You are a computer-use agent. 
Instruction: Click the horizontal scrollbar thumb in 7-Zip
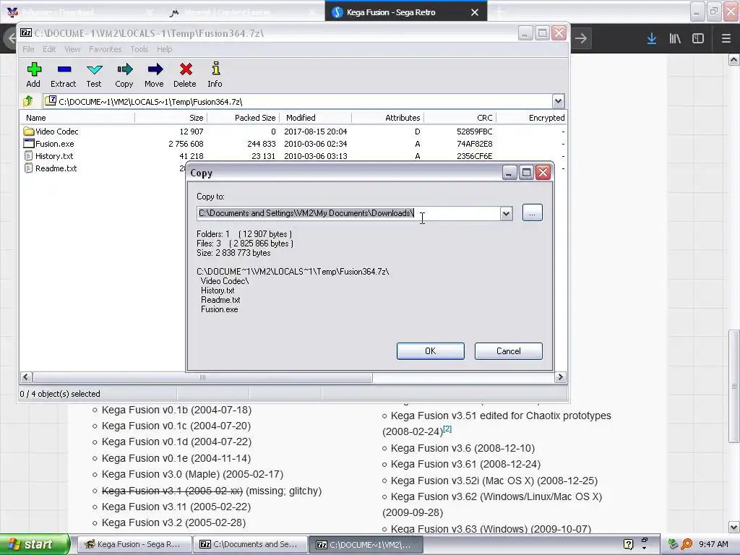(x=202, y=377)
